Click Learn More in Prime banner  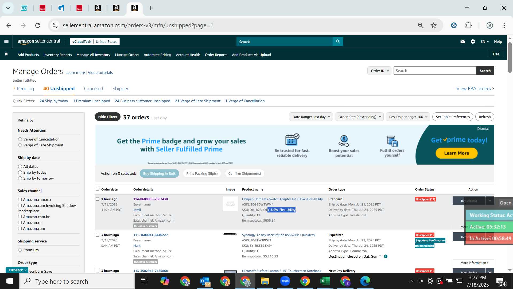[x=456, y=153]
